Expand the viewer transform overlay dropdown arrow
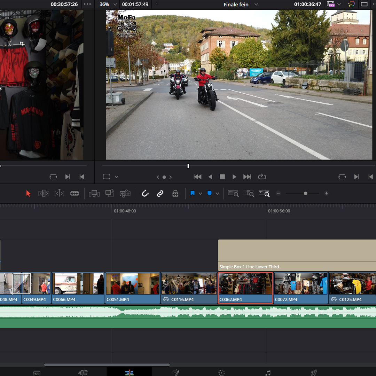 point(117,177)
